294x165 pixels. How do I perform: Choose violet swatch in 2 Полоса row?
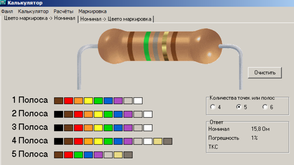[x=128, y=114]
